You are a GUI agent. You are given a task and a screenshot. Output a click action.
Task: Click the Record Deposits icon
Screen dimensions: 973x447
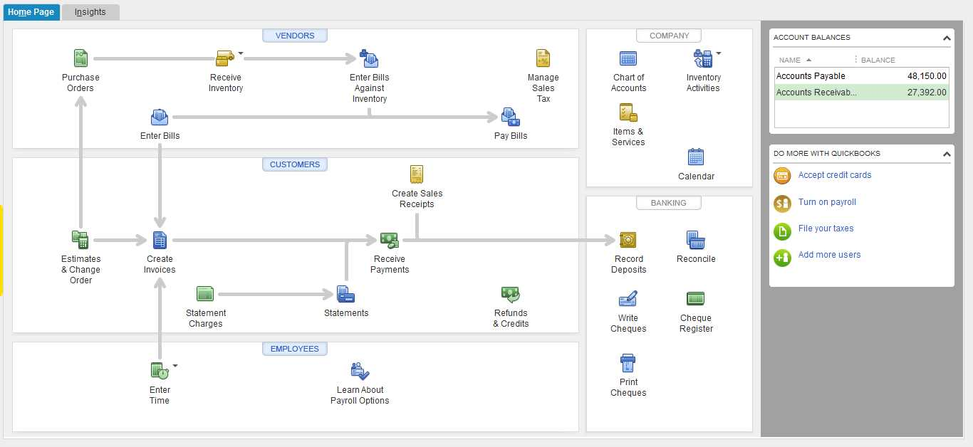point(628,240)
